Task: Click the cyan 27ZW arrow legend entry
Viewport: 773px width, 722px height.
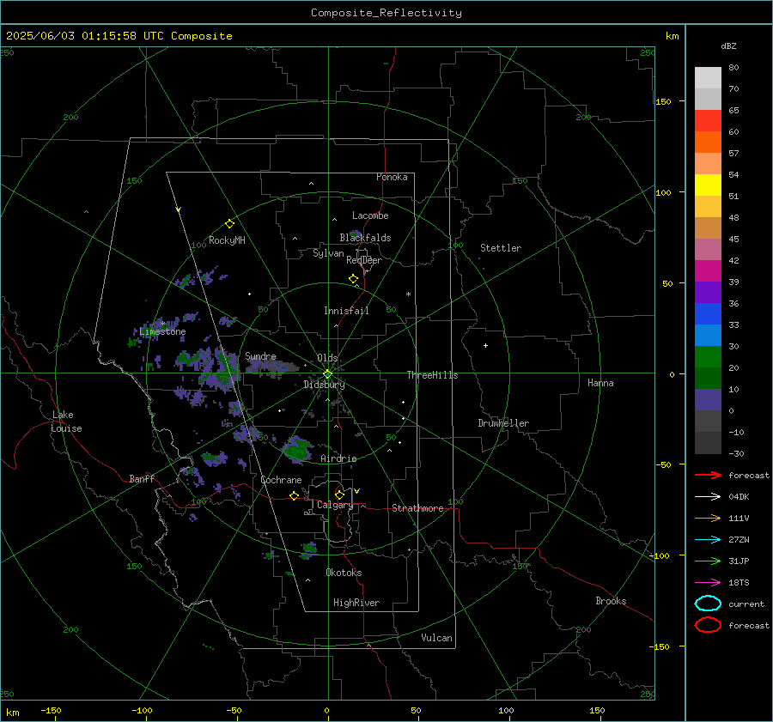Action: tap(708, 540)
